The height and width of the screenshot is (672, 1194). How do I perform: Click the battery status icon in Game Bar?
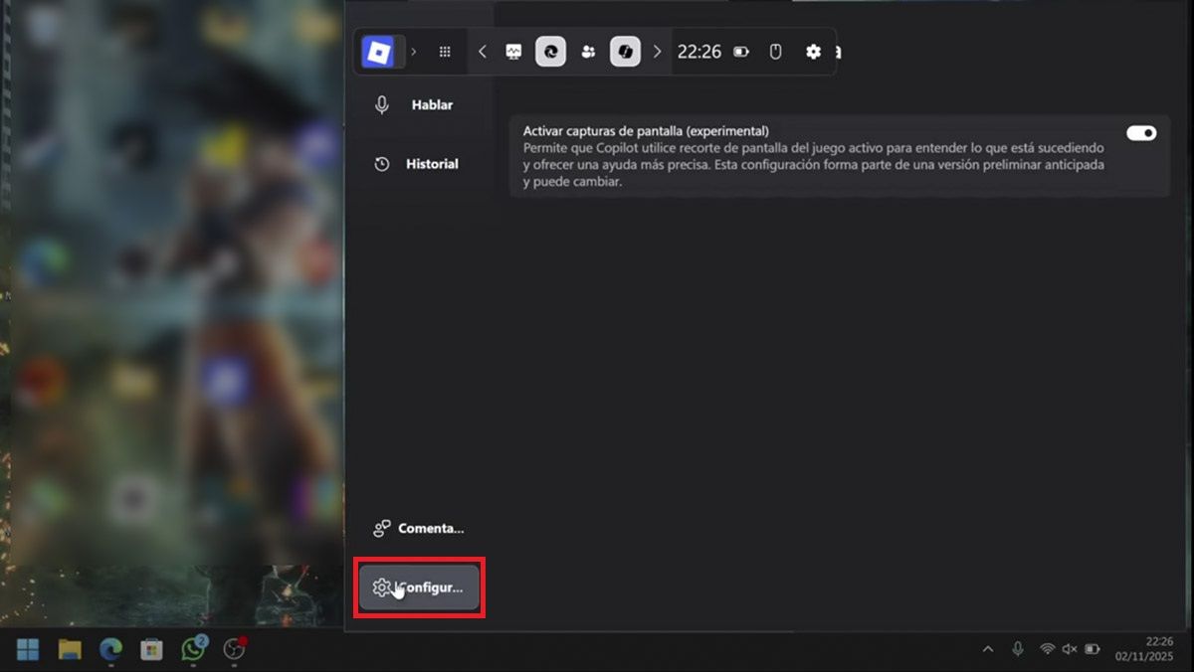pos(741,52)
